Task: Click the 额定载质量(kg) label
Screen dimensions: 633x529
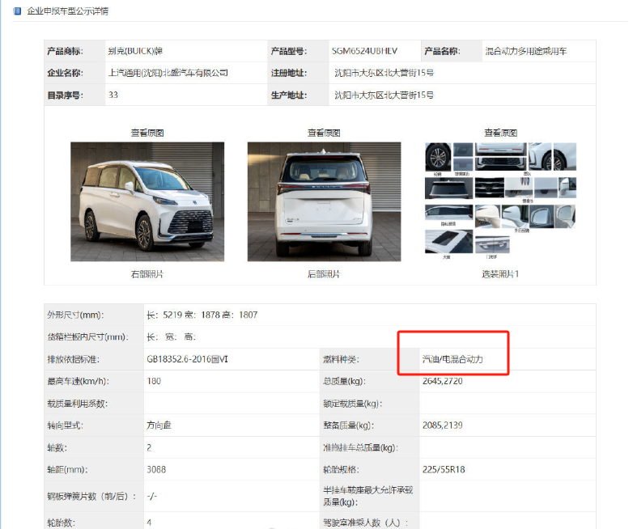Action: click(352, 403)
